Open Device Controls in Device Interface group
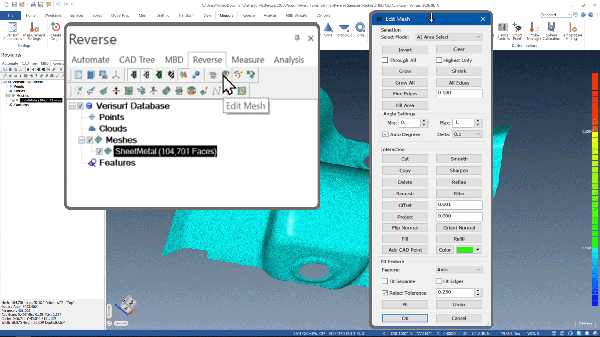This screenshot has width=600, height=337. pyautogui.click(x=503, y=31)
